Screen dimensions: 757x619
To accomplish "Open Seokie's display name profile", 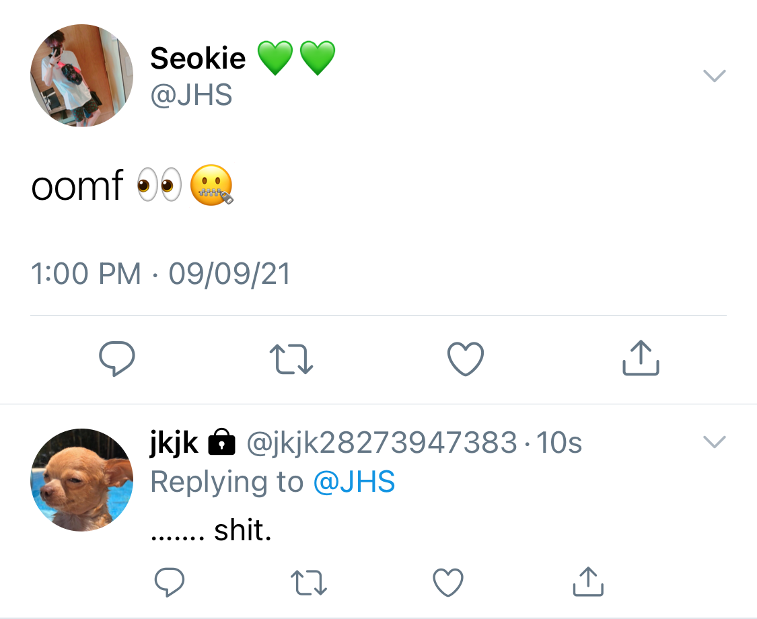I will 198,59.
